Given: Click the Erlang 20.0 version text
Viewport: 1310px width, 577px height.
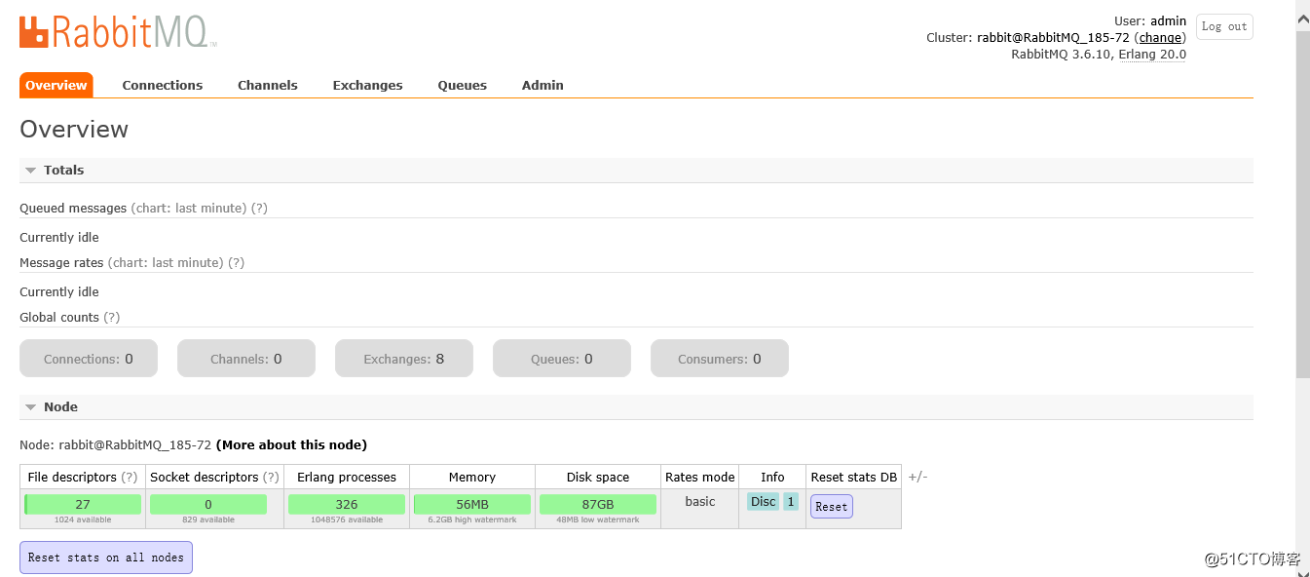Looking at the screenshot, I should pyautogui.click(x=1152, y=55).
